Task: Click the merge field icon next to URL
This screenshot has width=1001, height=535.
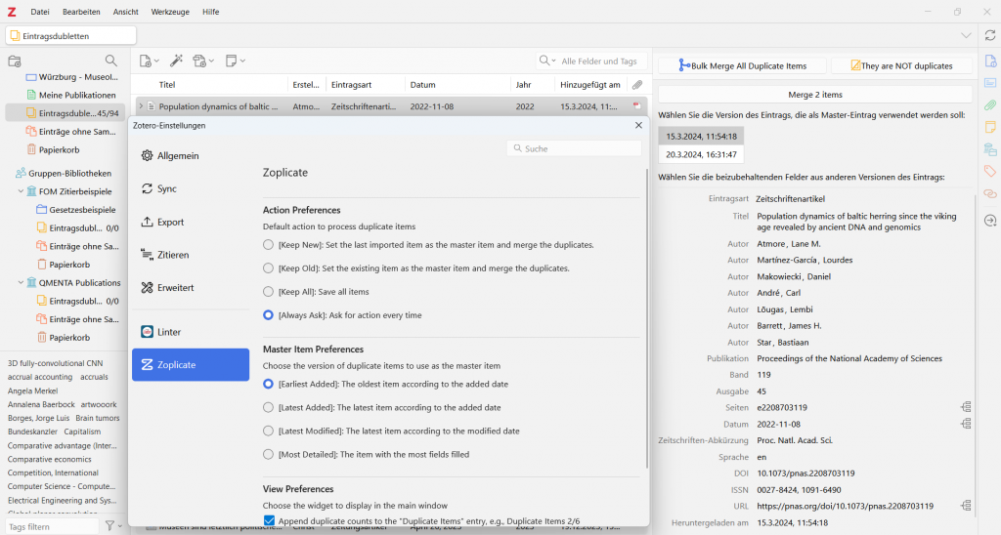Action: [966, 506]
